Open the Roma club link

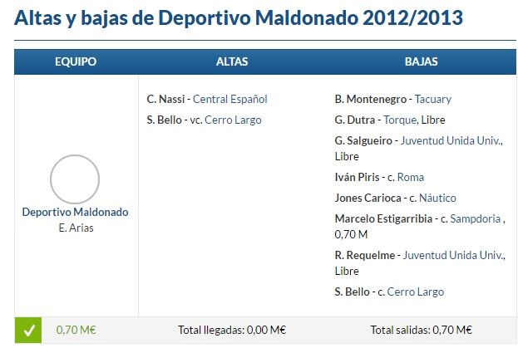tap(410, 178)
